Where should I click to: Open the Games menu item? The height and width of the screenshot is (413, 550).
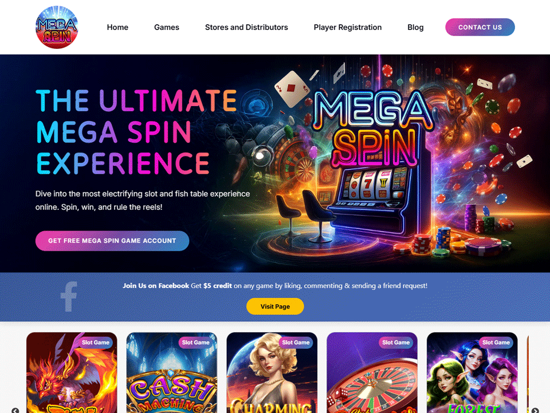click(167, 27)
